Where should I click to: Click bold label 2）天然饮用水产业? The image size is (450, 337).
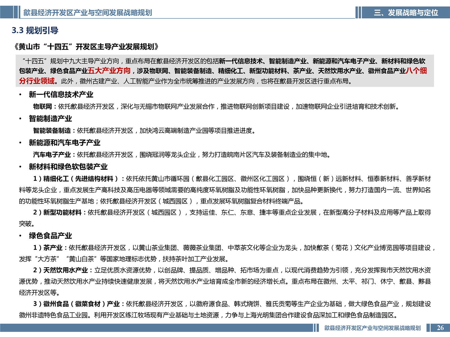tap(61, 270)
